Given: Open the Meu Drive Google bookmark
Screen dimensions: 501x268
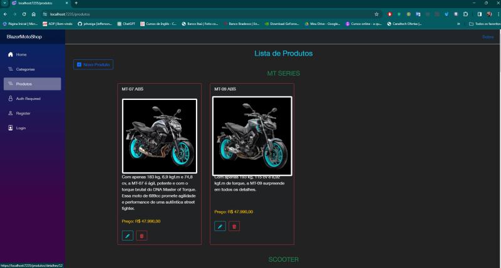Looking at the screenshot, I should pos(323,24).
